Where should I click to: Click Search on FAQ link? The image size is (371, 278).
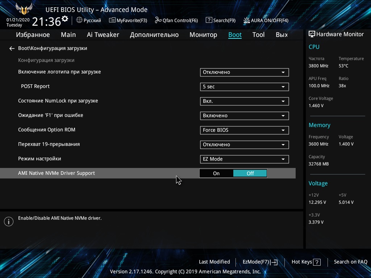point(351,262)
